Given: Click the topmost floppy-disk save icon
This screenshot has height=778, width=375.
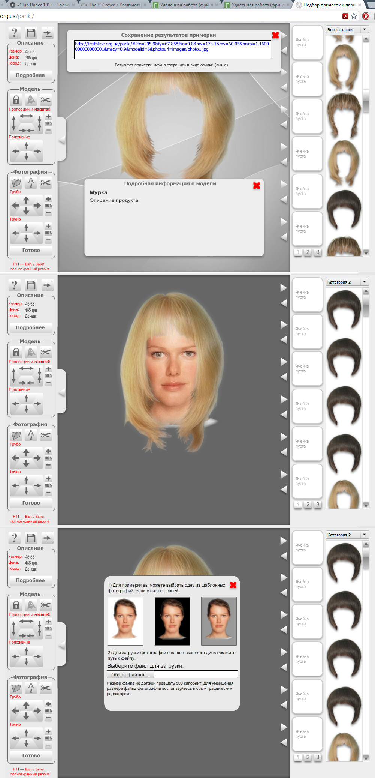Looking at the screenshot, I should pyautogui.click(x=31, y=33).
